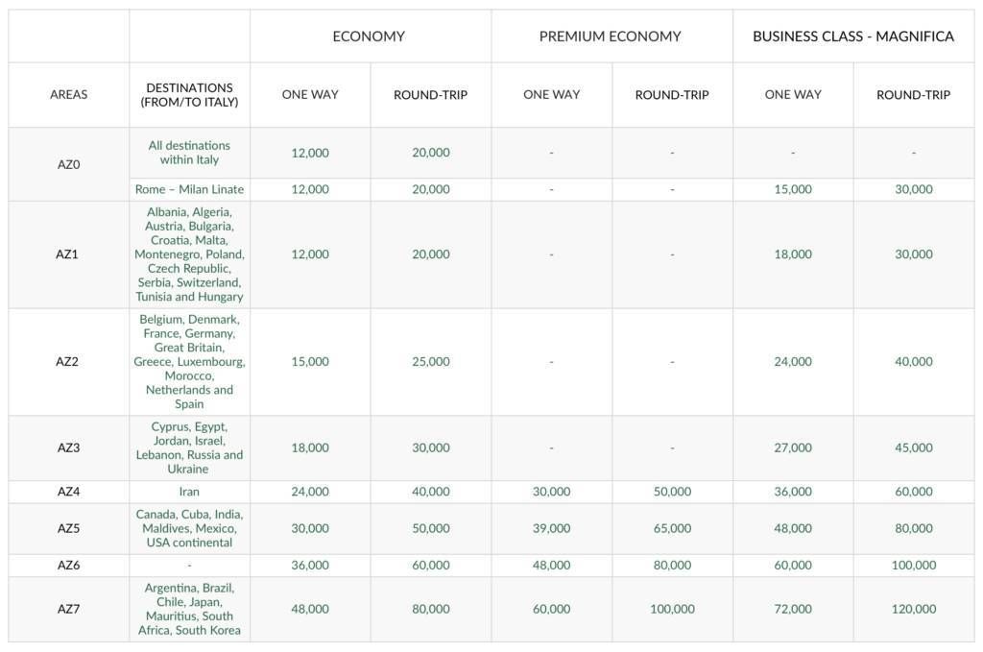The image size is (983, 652).
Task: Click the AZ2 destinations list starting 'Belgium, Denmark'
Action: click(x=189, y=361)
